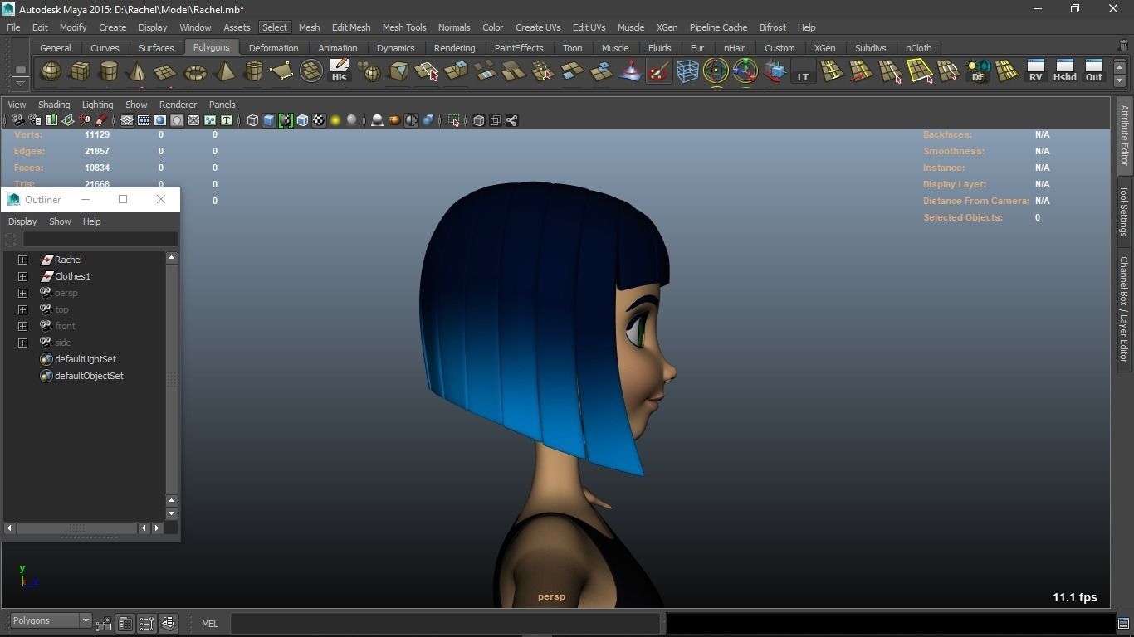
Task: Open the shelf options arrow menu at left
Action: 20,82
